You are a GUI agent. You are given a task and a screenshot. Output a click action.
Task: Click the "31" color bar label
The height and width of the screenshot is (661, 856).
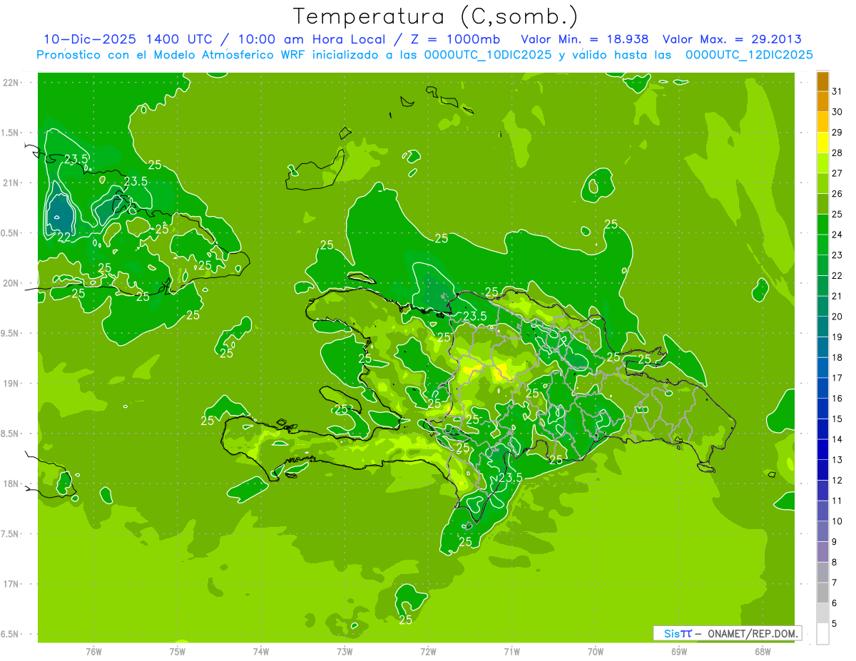[837, 91]
